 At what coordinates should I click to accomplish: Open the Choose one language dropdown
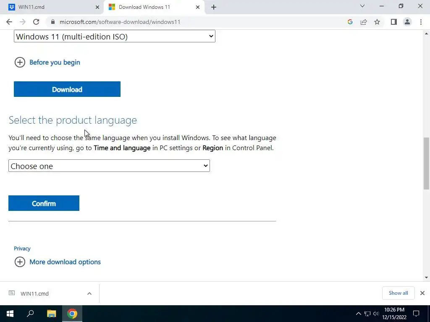[x=109, y=166]
